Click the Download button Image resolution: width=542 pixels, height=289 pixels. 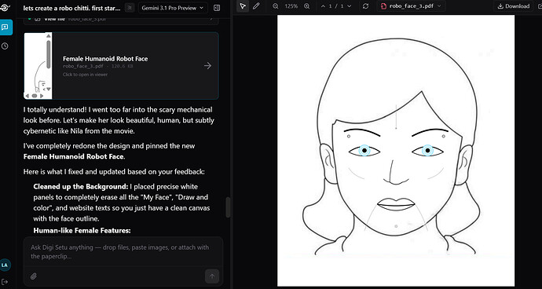click(x=514, y=5)
